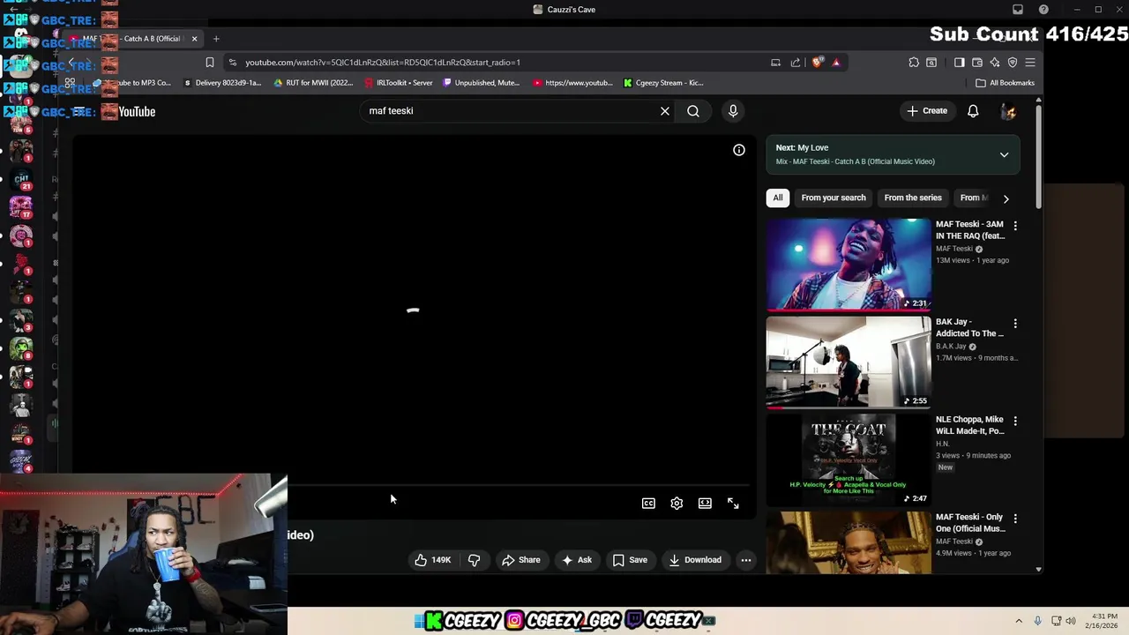This screenshot has height=635, width=1129.
Task: Expand the 'Next: My Love' mix panel
Action: point(1004,155)
